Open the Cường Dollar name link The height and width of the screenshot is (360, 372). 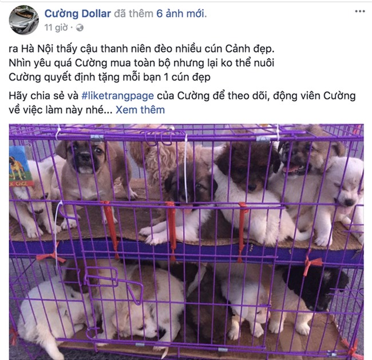coord(78,14)
